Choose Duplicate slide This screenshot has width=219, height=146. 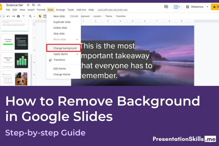pyautogui.click(x=64, y=22)
